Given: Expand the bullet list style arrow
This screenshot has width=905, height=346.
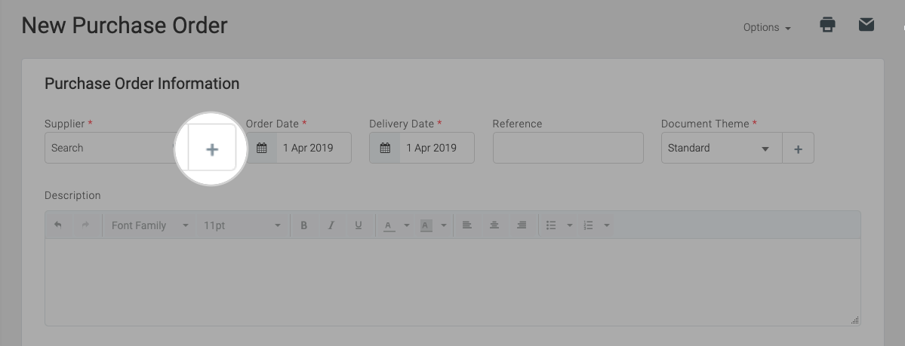Looking at the screenshot, I should point(570,225).
